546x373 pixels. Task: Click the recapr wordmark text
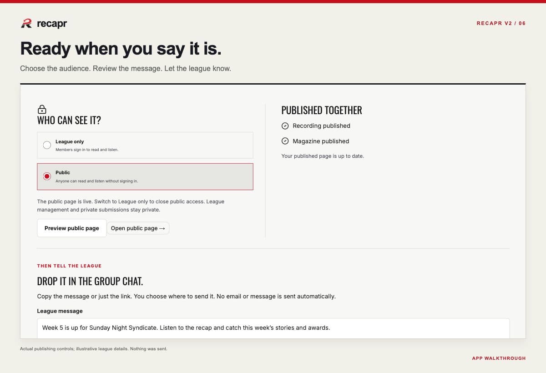click(x=52, y=24)
